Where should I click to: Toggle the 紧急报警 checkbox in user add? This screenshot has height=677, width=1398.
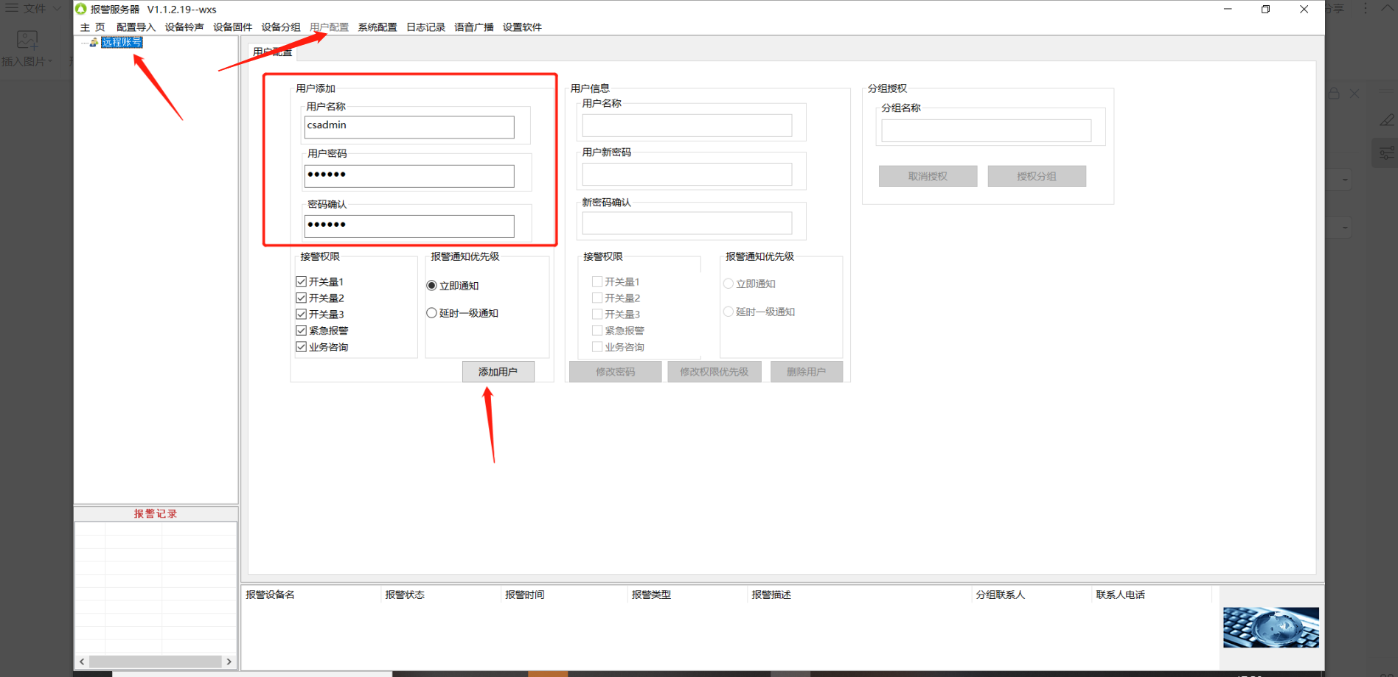pyautogui.click(x=301, y=331)
